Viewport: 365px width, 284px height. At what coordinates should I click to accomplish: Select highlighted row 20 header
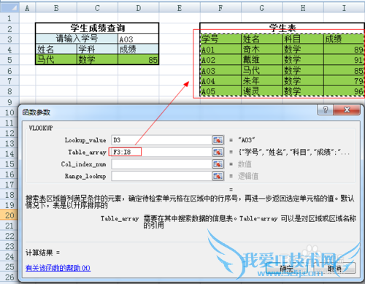coord(9,215)
